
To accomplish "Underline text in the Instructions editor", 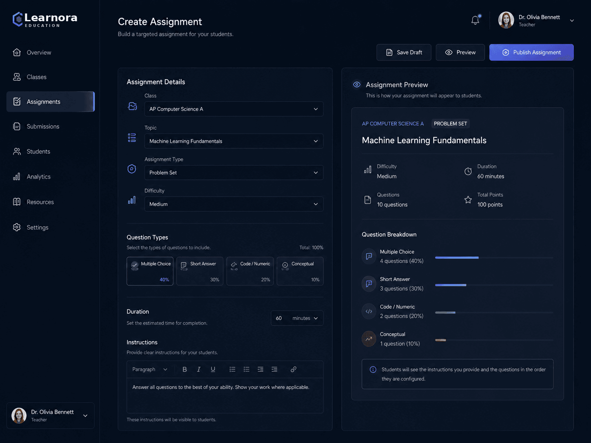I will (x=213, y=369).
